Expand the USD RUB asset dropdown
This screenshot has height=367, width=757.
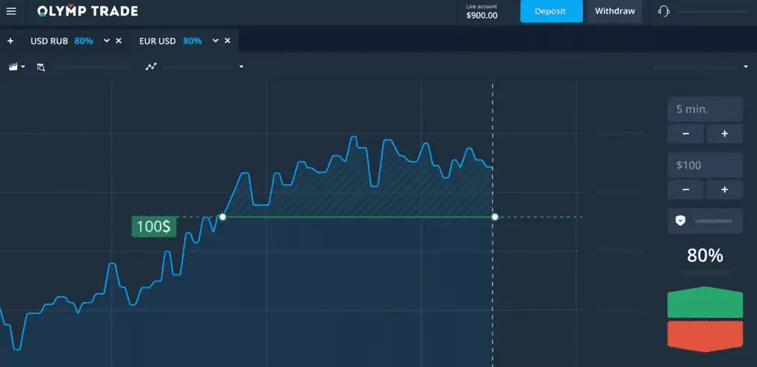point(107,41)
